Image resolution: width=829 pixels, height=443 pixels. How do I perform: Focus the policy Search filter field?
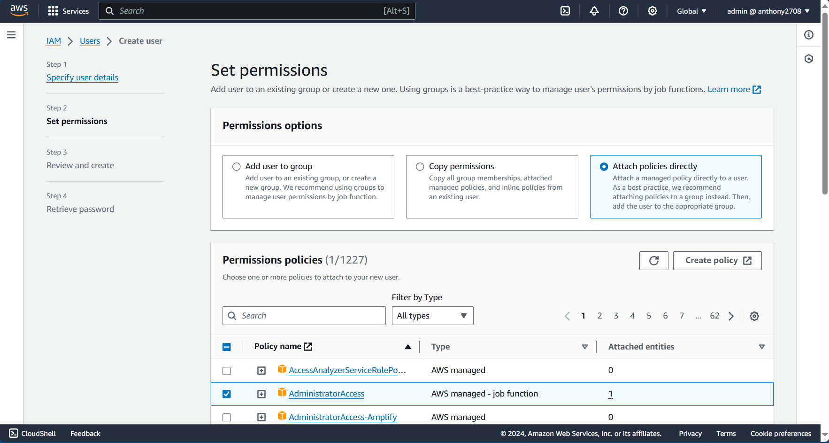304,316
